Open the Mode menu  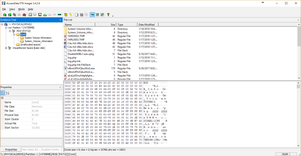click(x=21, y=9)
